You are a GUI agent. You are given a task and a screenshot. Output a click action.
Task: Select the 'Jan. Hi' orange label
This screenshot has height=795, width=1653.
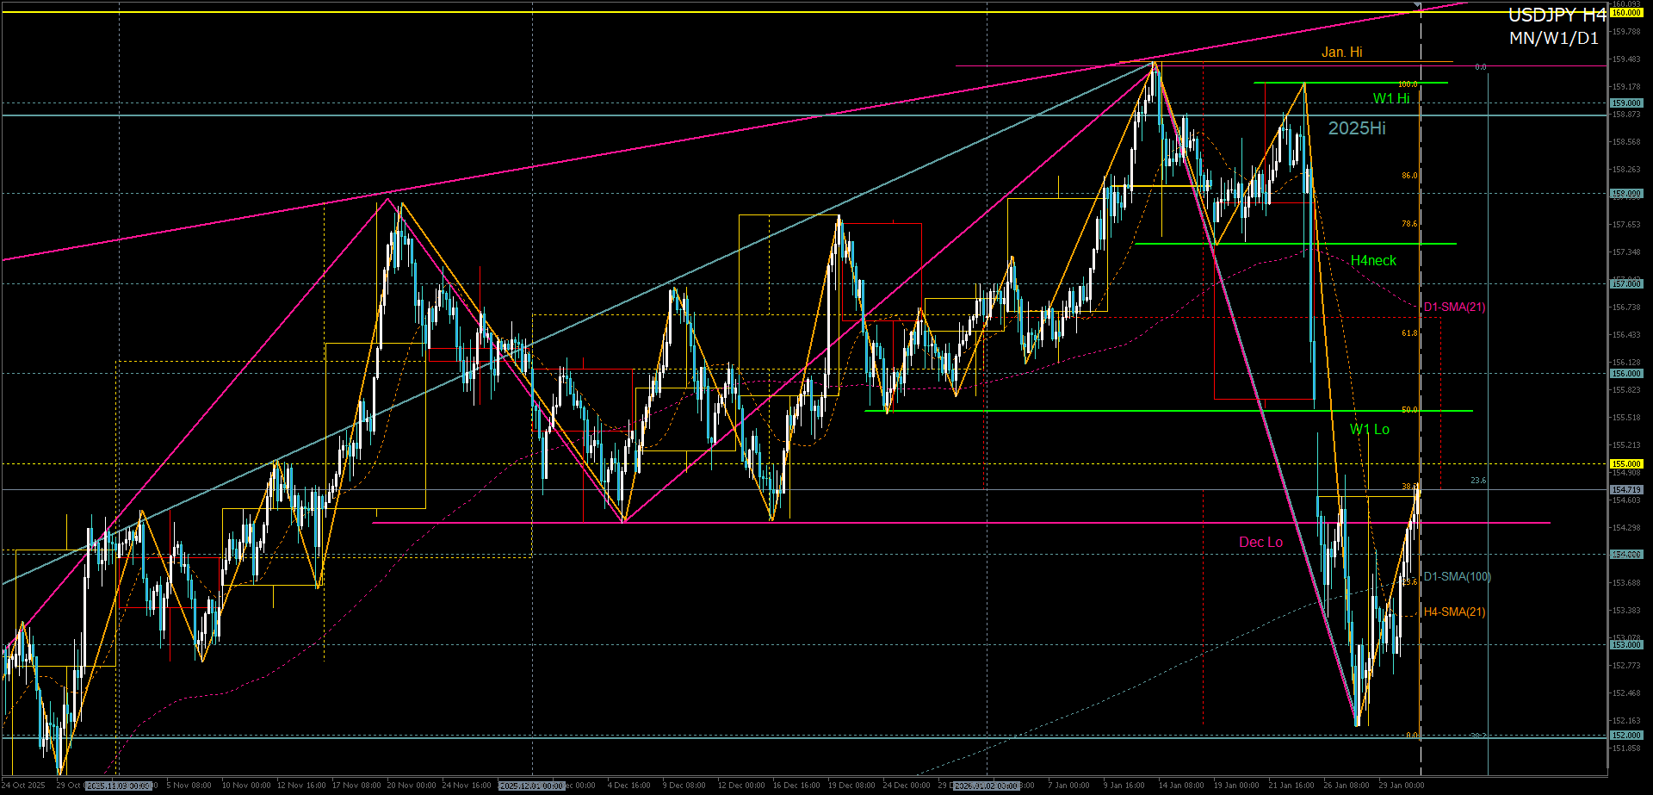point(1341,53)
